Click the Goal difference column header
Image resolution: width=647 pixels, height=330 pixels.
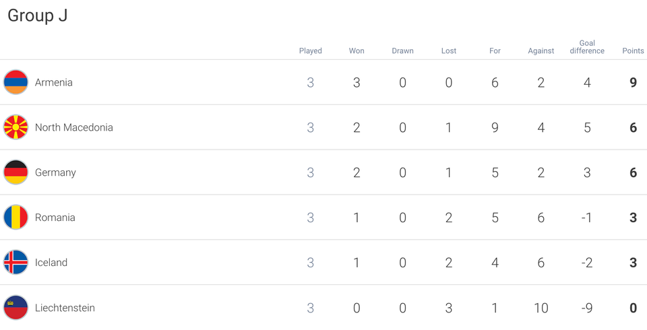(x=587, y=47)
